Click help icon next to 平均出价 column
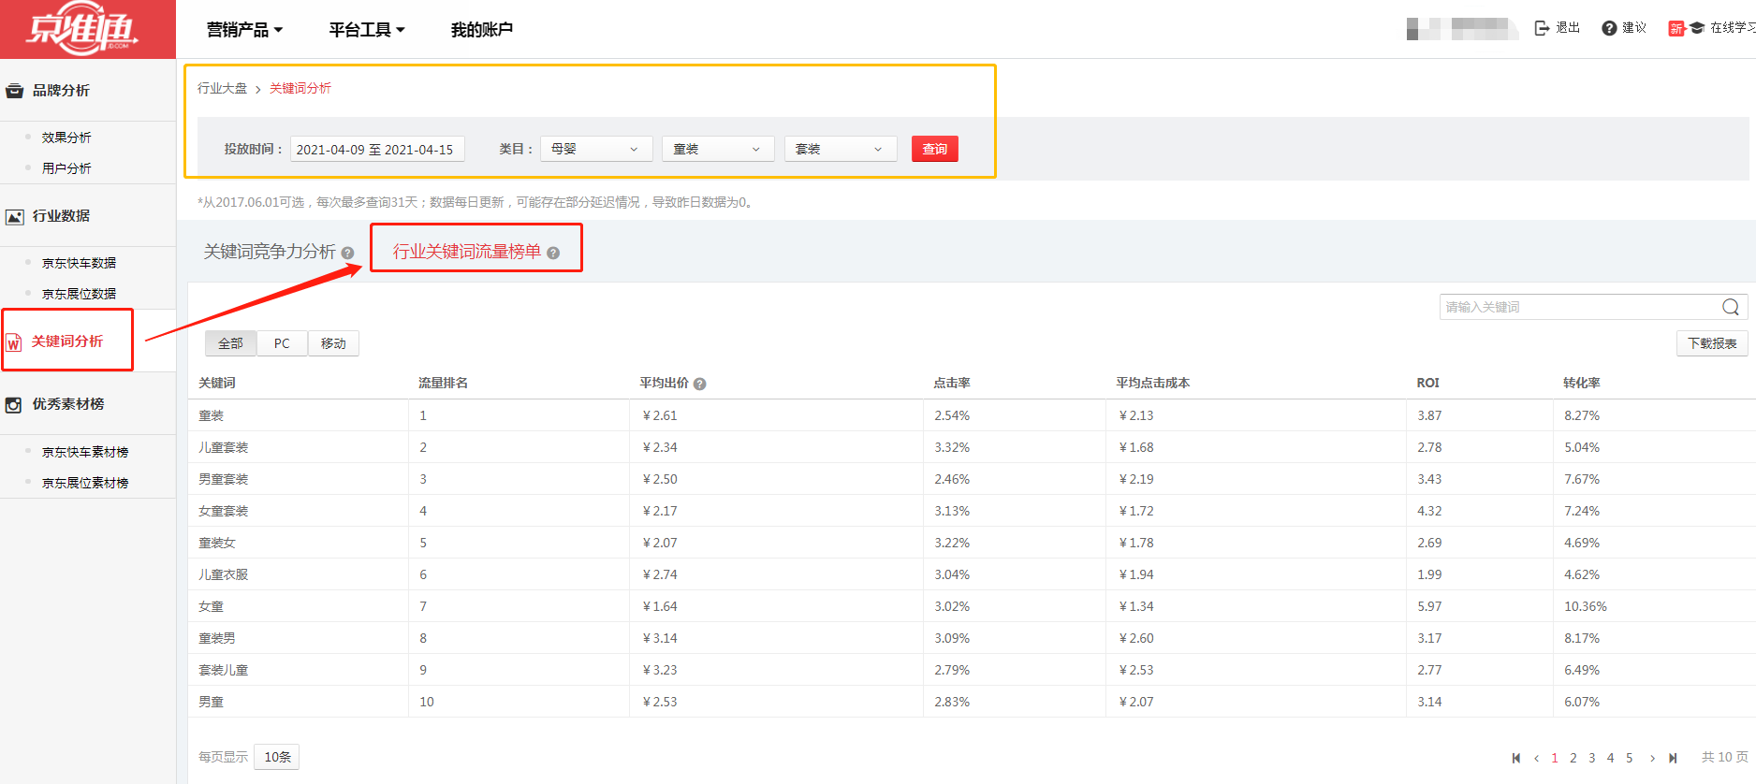This screenshot has width=1756, height=784. 699,384
